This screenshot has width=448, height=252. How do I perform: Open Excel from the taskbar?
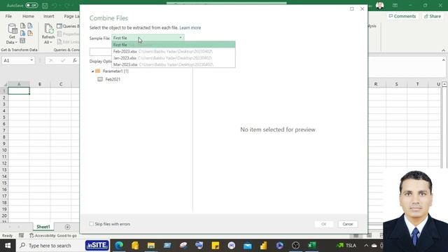point(312,246)
